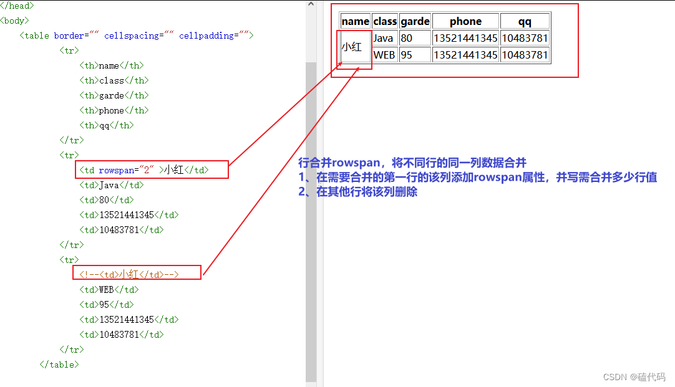Click 13521441345 in the Java row
Screen dimensions: 675x387
[465, 38]
